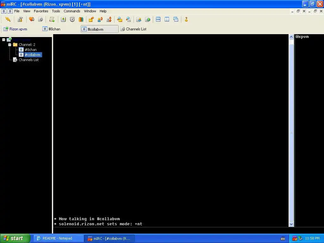This screenshot has height=243, width=324.
Task: Open Received Files magnifier folder icon
Action: 119,19
